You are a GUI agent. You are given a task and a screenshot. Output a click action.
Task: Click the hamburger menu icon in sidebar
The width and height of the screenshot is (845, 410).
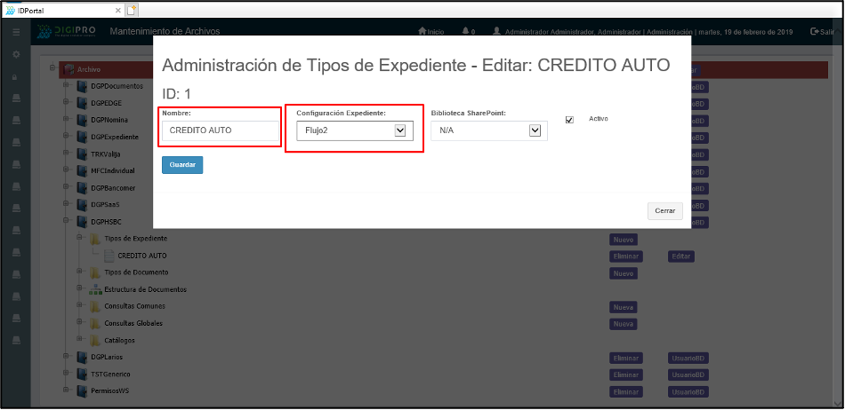[15, 32]
